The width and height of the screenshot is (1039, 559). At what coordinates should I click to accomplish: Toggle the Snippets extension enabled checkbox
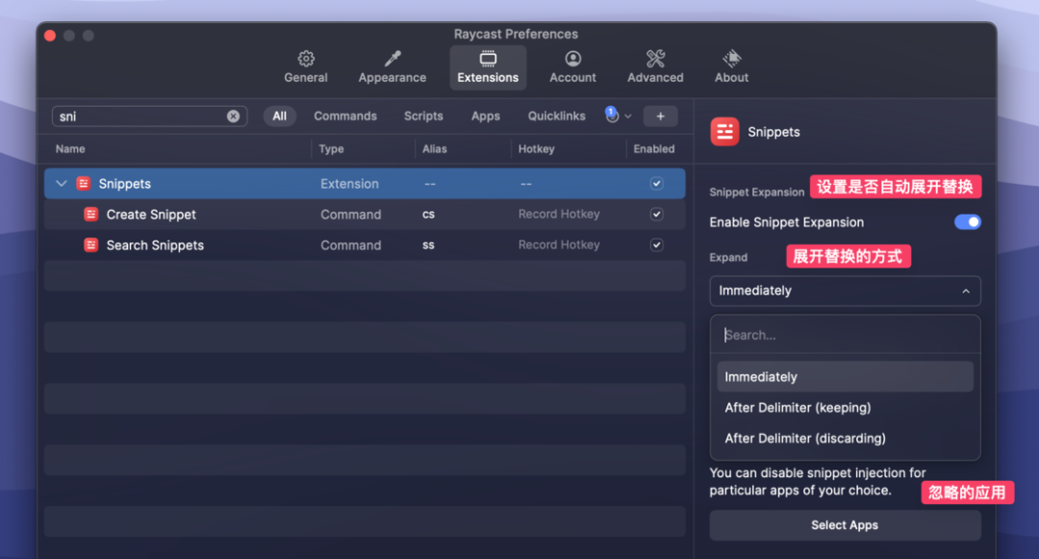point(657,184)
